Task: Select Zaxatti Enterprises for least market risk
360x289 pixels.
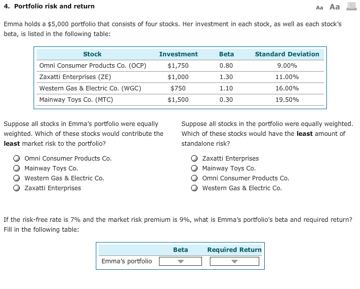Action: [16, 188]
